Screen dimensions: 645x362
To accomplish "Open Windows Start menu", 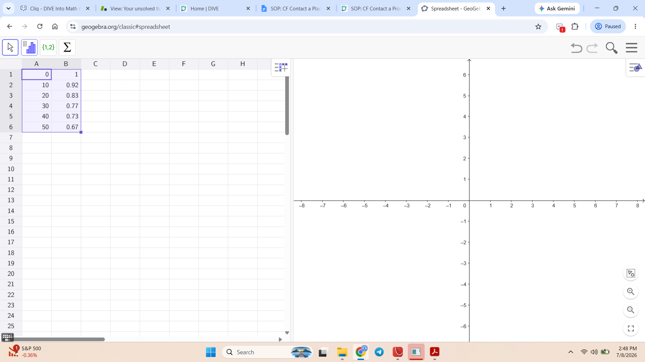I will click(211, 352).
